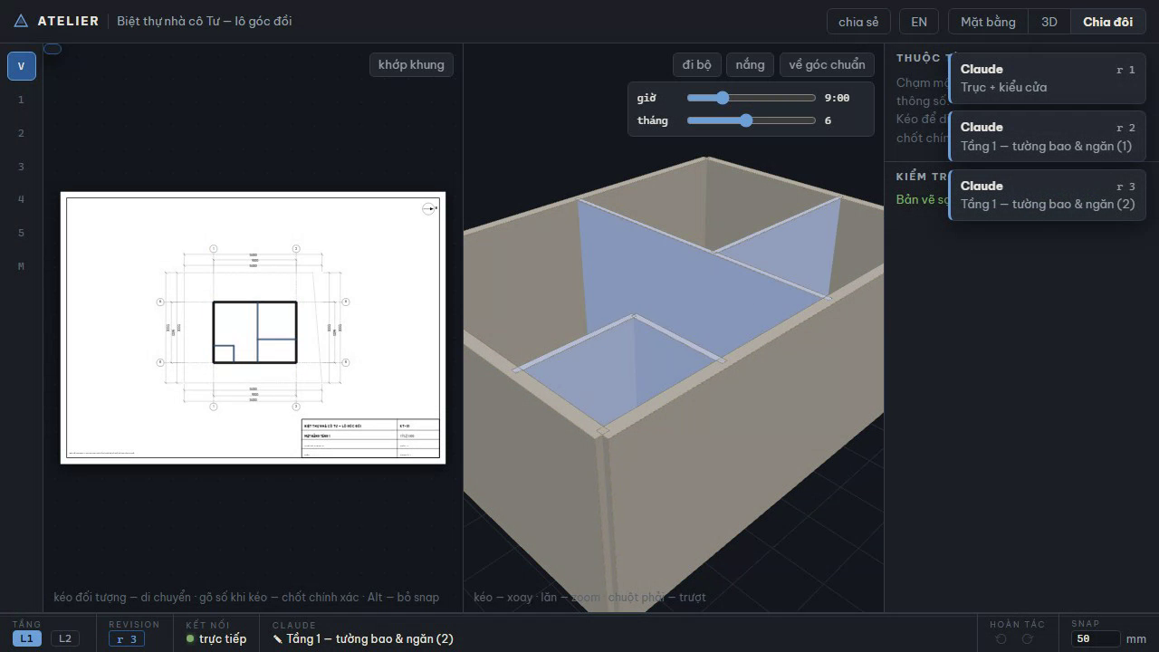The image size is (1159, 652).
Task: Select tool 1 in the left toolbar
Action: (x=22, y=100)
